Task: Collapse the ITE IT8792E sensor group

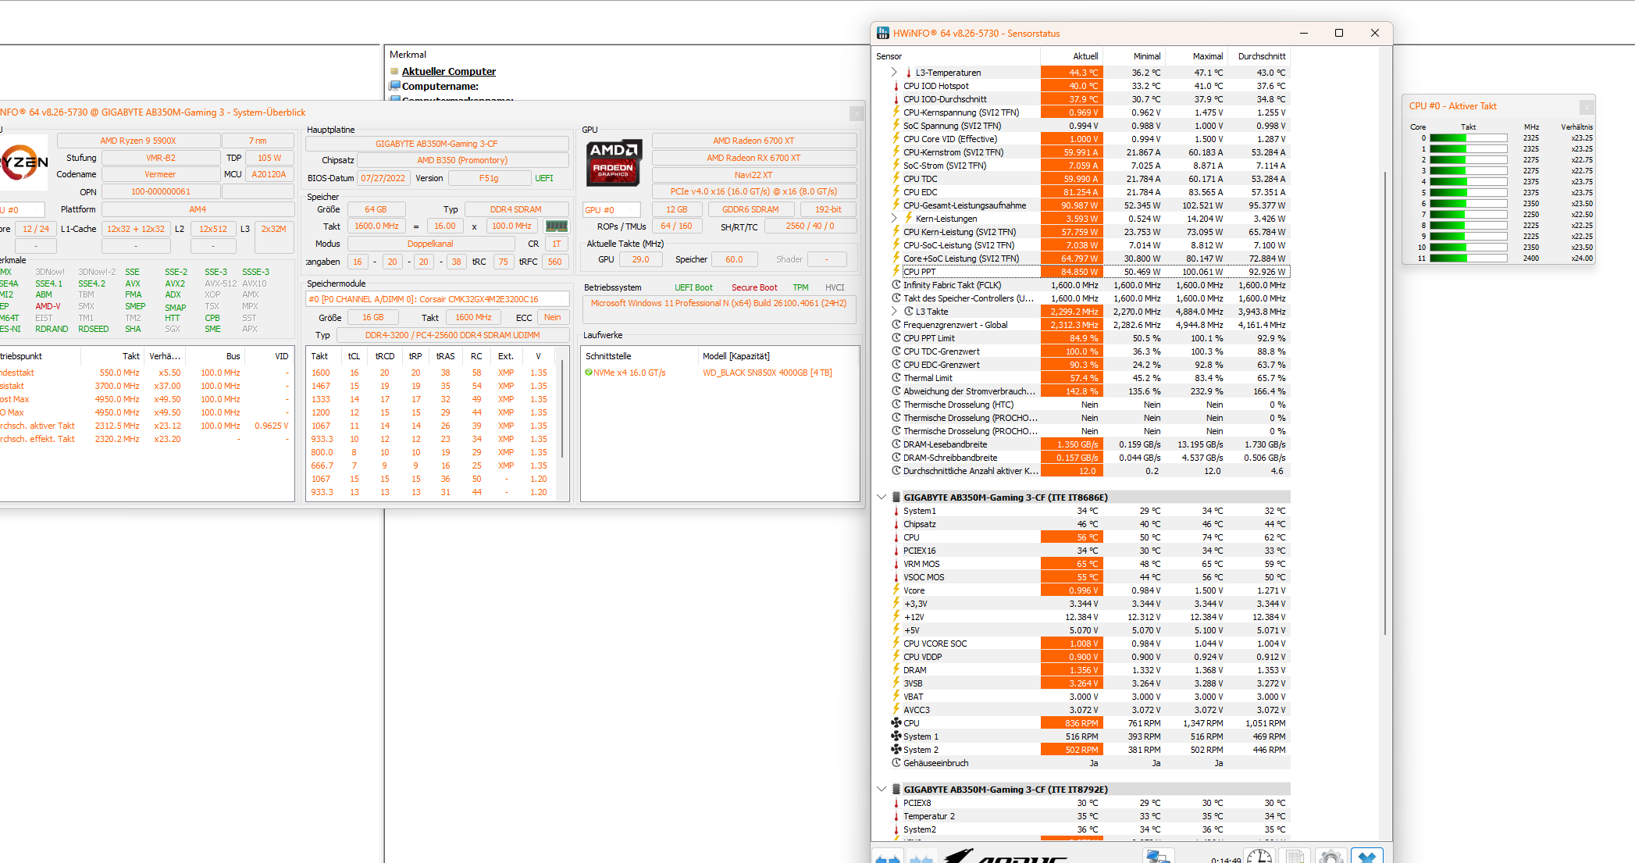Action: (x=882, y=790)
